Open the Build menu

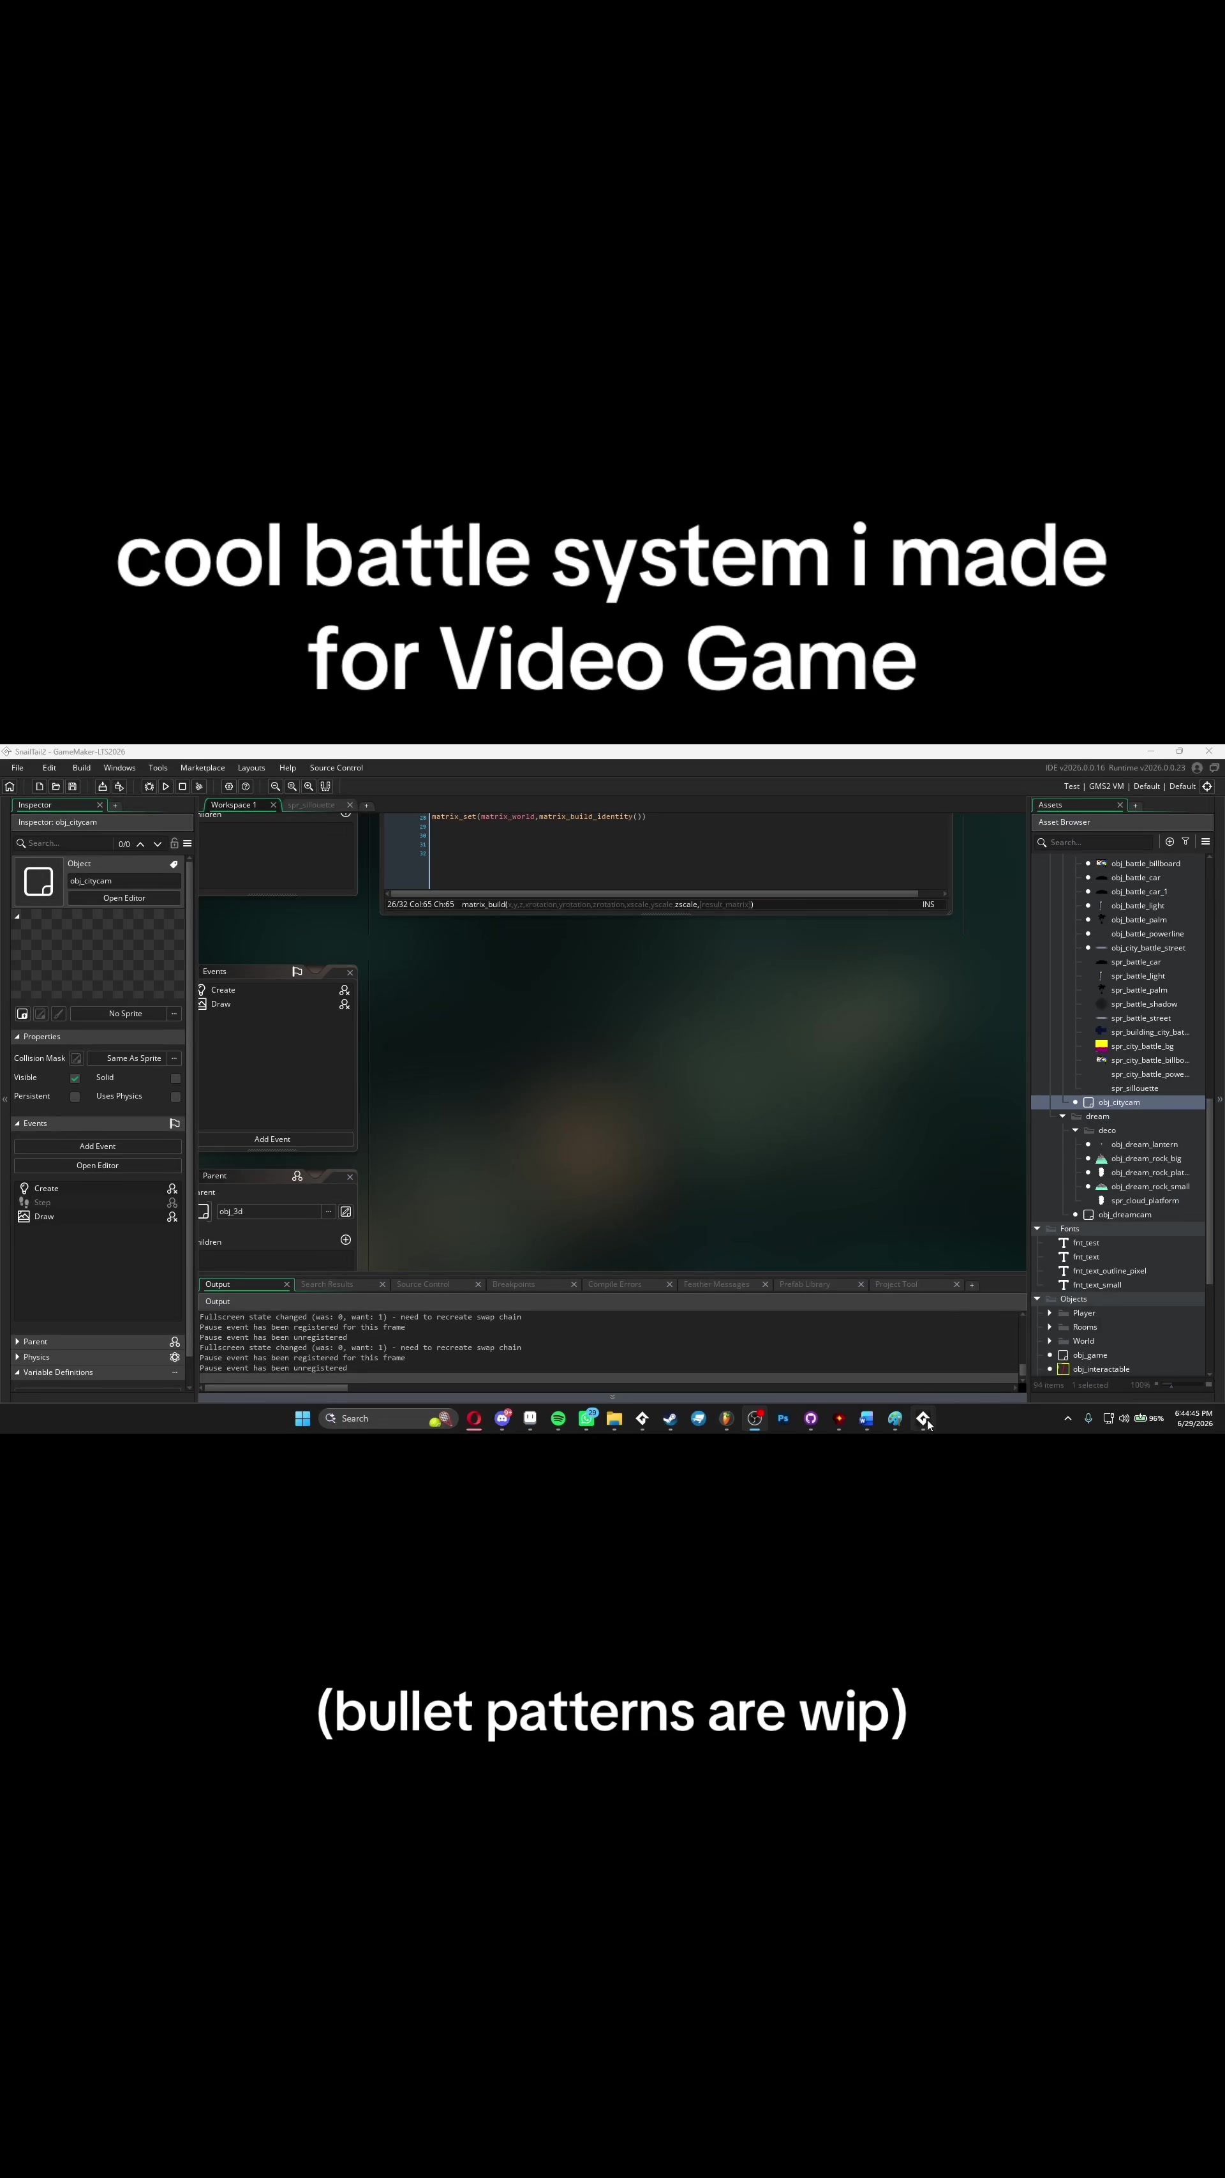[x=81, y=768]
